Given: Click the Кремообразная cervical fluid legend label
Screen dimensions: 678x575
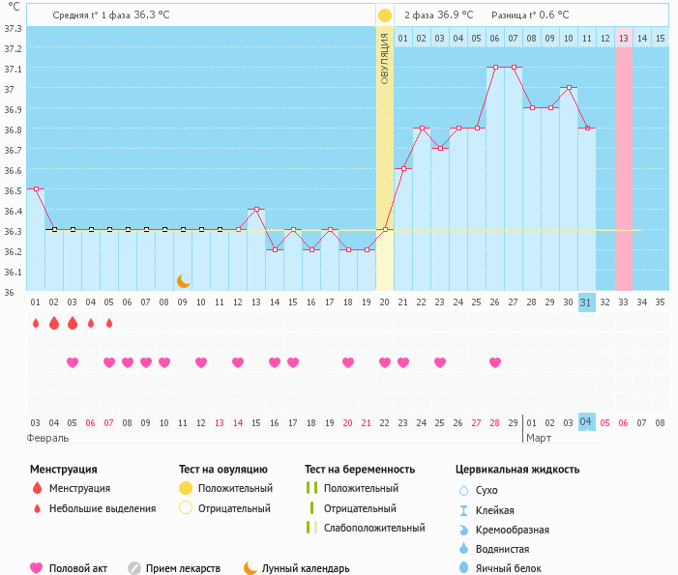Looking at the screenshot, I should (519, 530).
